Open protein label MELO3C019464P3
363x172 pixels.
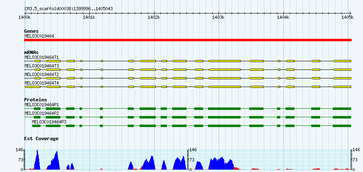click(49, 122)
